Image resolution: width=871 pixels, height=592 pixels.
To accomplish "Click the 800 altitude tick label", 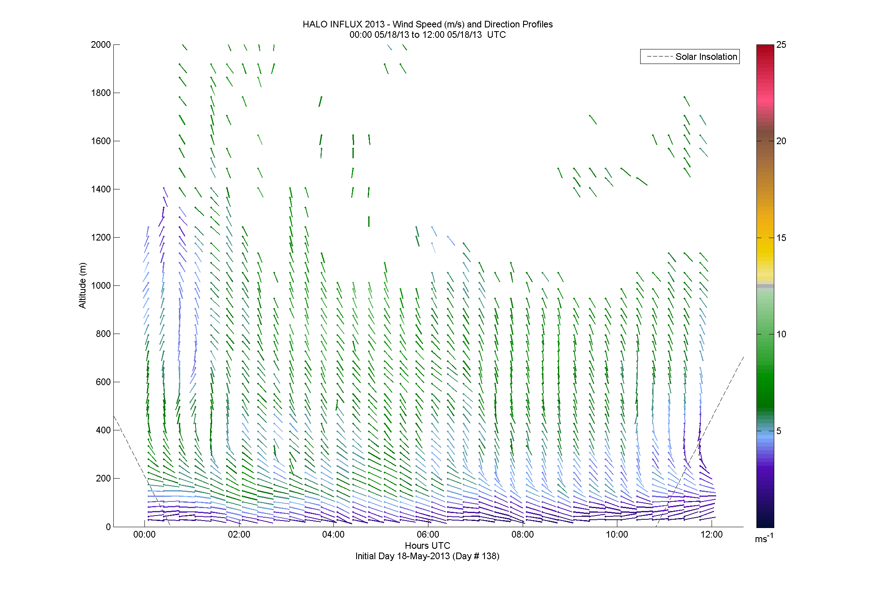I will pos(103,334).
